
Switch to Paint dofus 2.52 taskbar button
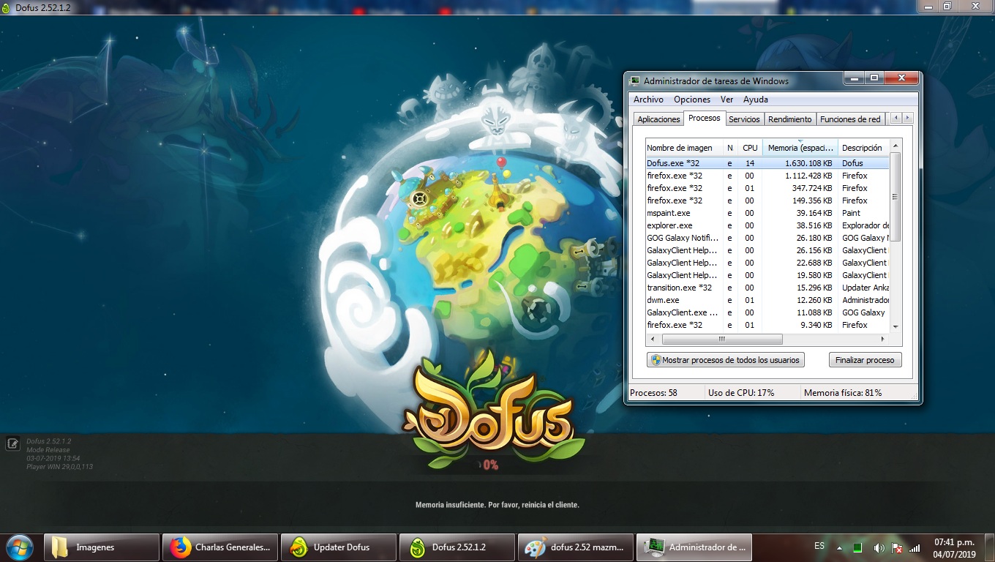coord(576,547)
